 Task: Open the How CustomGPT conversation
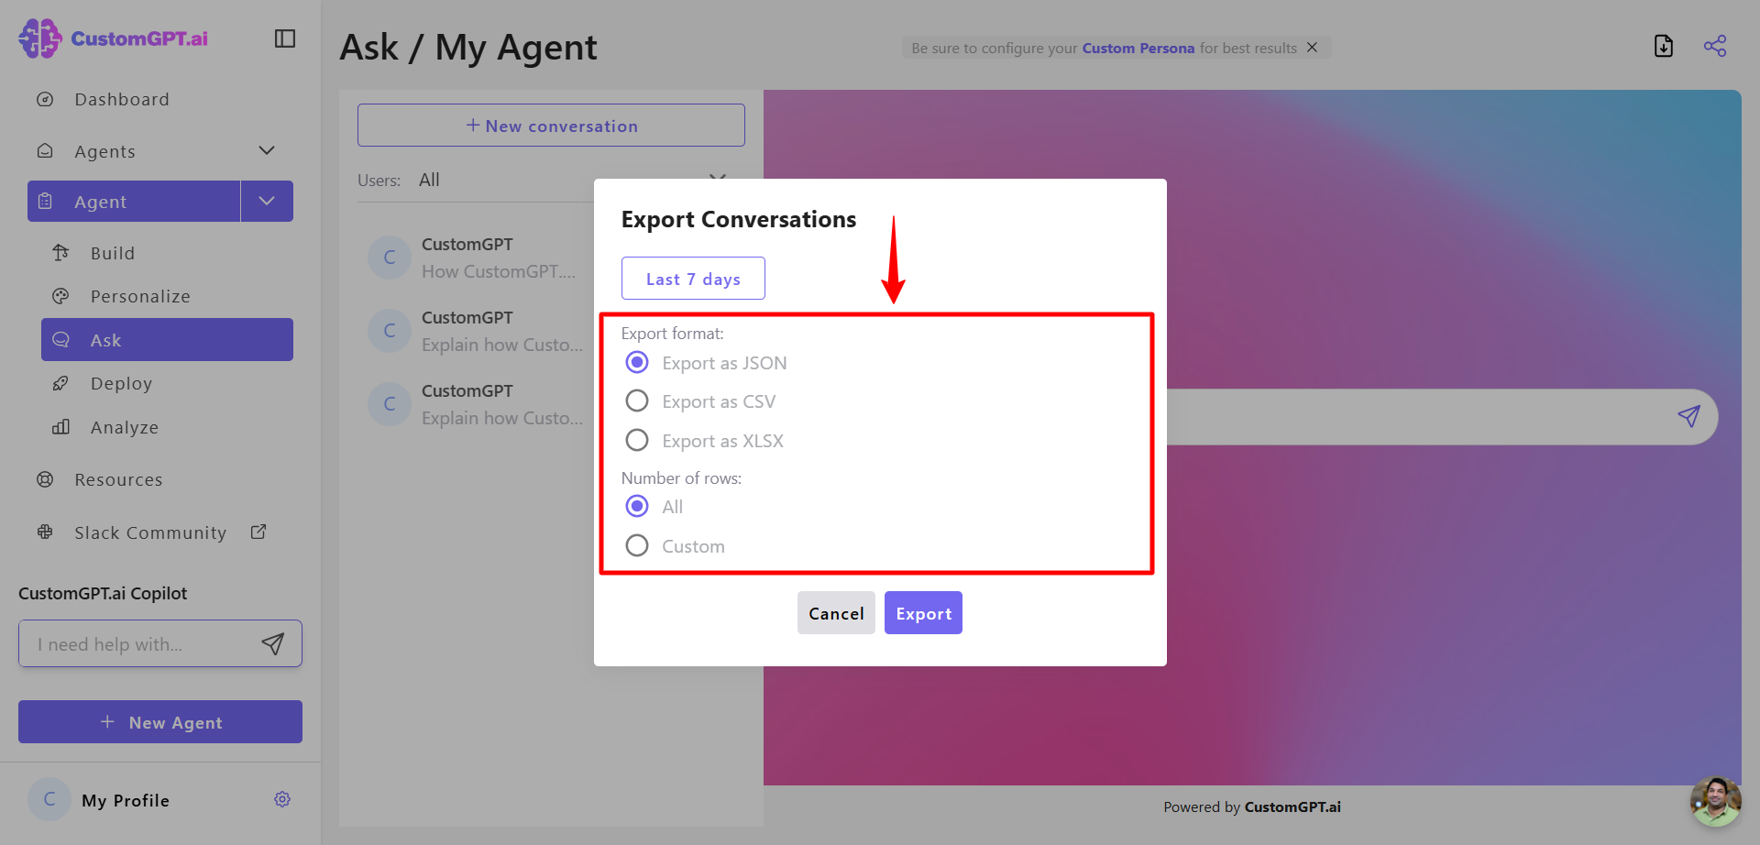coord(499,258)
